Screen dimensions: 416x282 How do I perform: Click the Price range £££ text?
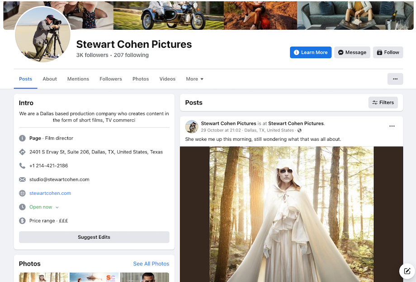48,221
